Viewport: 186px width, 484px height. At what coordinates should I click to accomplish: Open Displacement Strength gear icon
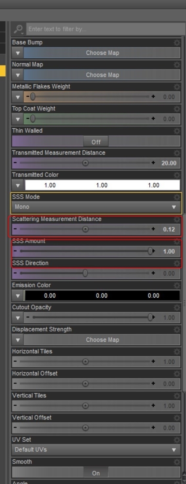pos(177,330)
